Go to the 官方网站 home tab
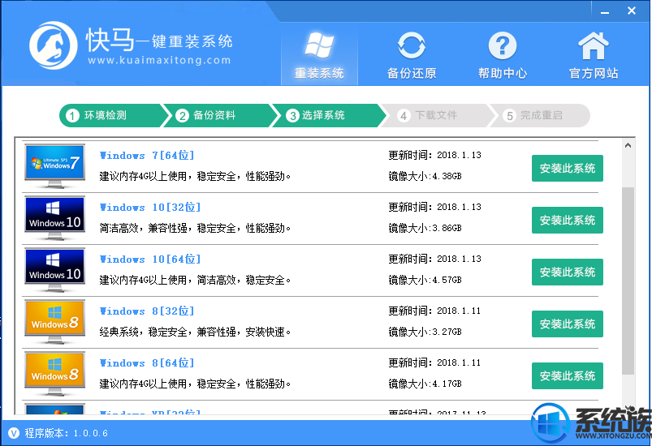This screenshot has width=652, height=446. click(x=594, y=55)
